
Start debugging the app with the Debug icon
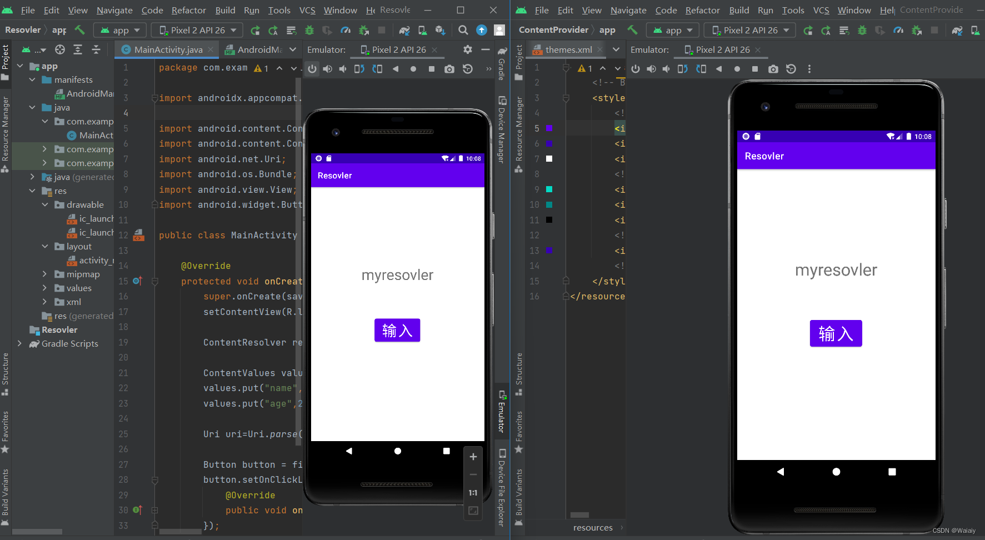click(x=309, y=30)
